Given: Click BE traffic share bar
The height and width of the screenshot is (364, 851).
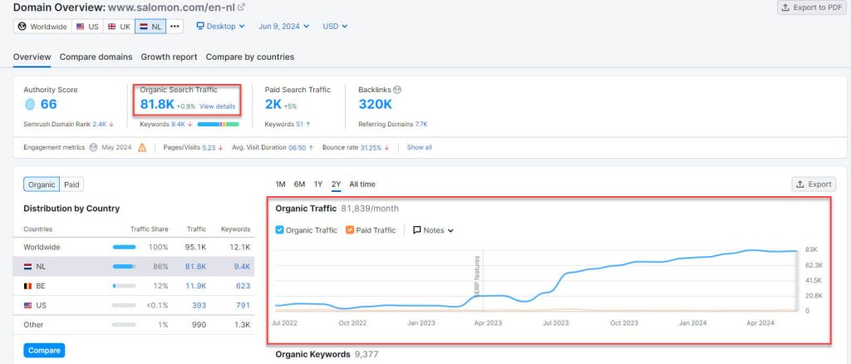Looking at the screenshot, I should [125, 286].
